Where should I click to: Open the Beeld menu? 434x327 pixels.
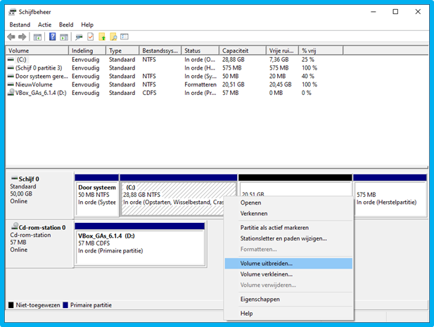click(x=66, y=25)
